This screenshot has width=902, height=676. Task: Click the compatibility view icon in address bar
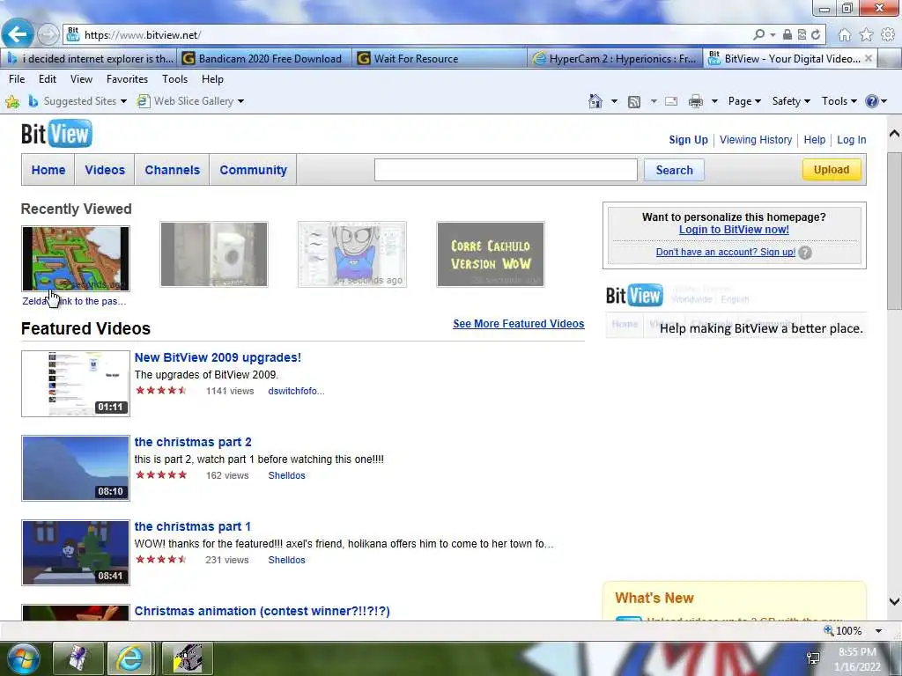click(802, 34)
